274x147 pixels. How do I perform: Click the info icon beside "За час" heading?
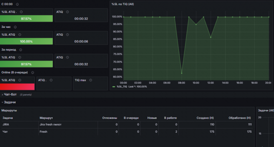[15, 27]
